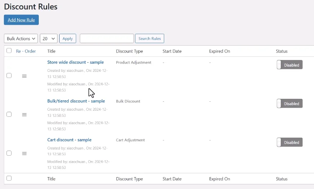Grab the Cart discount reorder handle
This screenshot has height=189, width=314.
(x=24, y=153)
